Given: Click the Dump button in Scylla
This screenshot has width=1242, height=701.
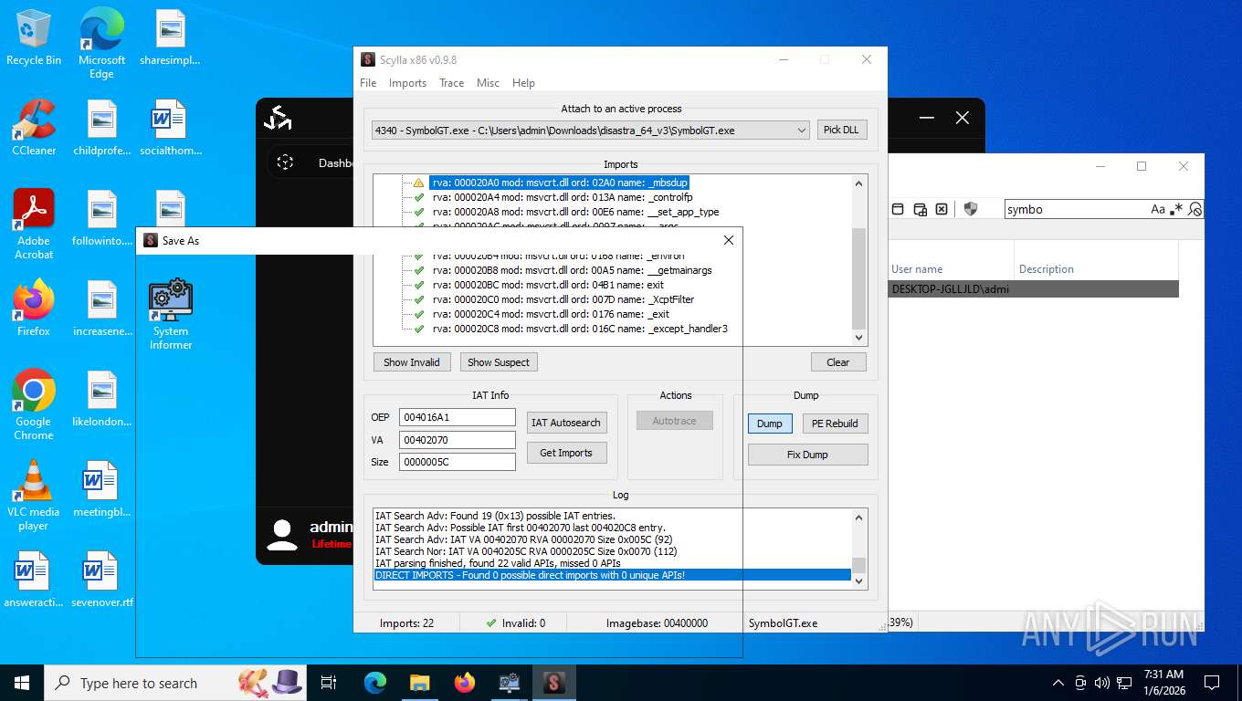Looking at the screenshot, I should pos(770,424).
